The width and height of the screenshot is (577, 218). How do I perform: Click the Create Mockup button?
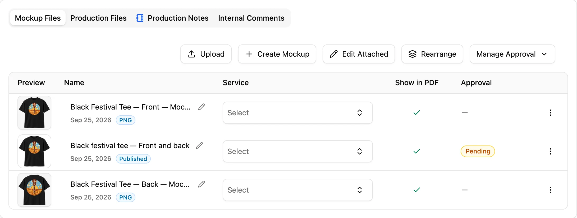277,54
